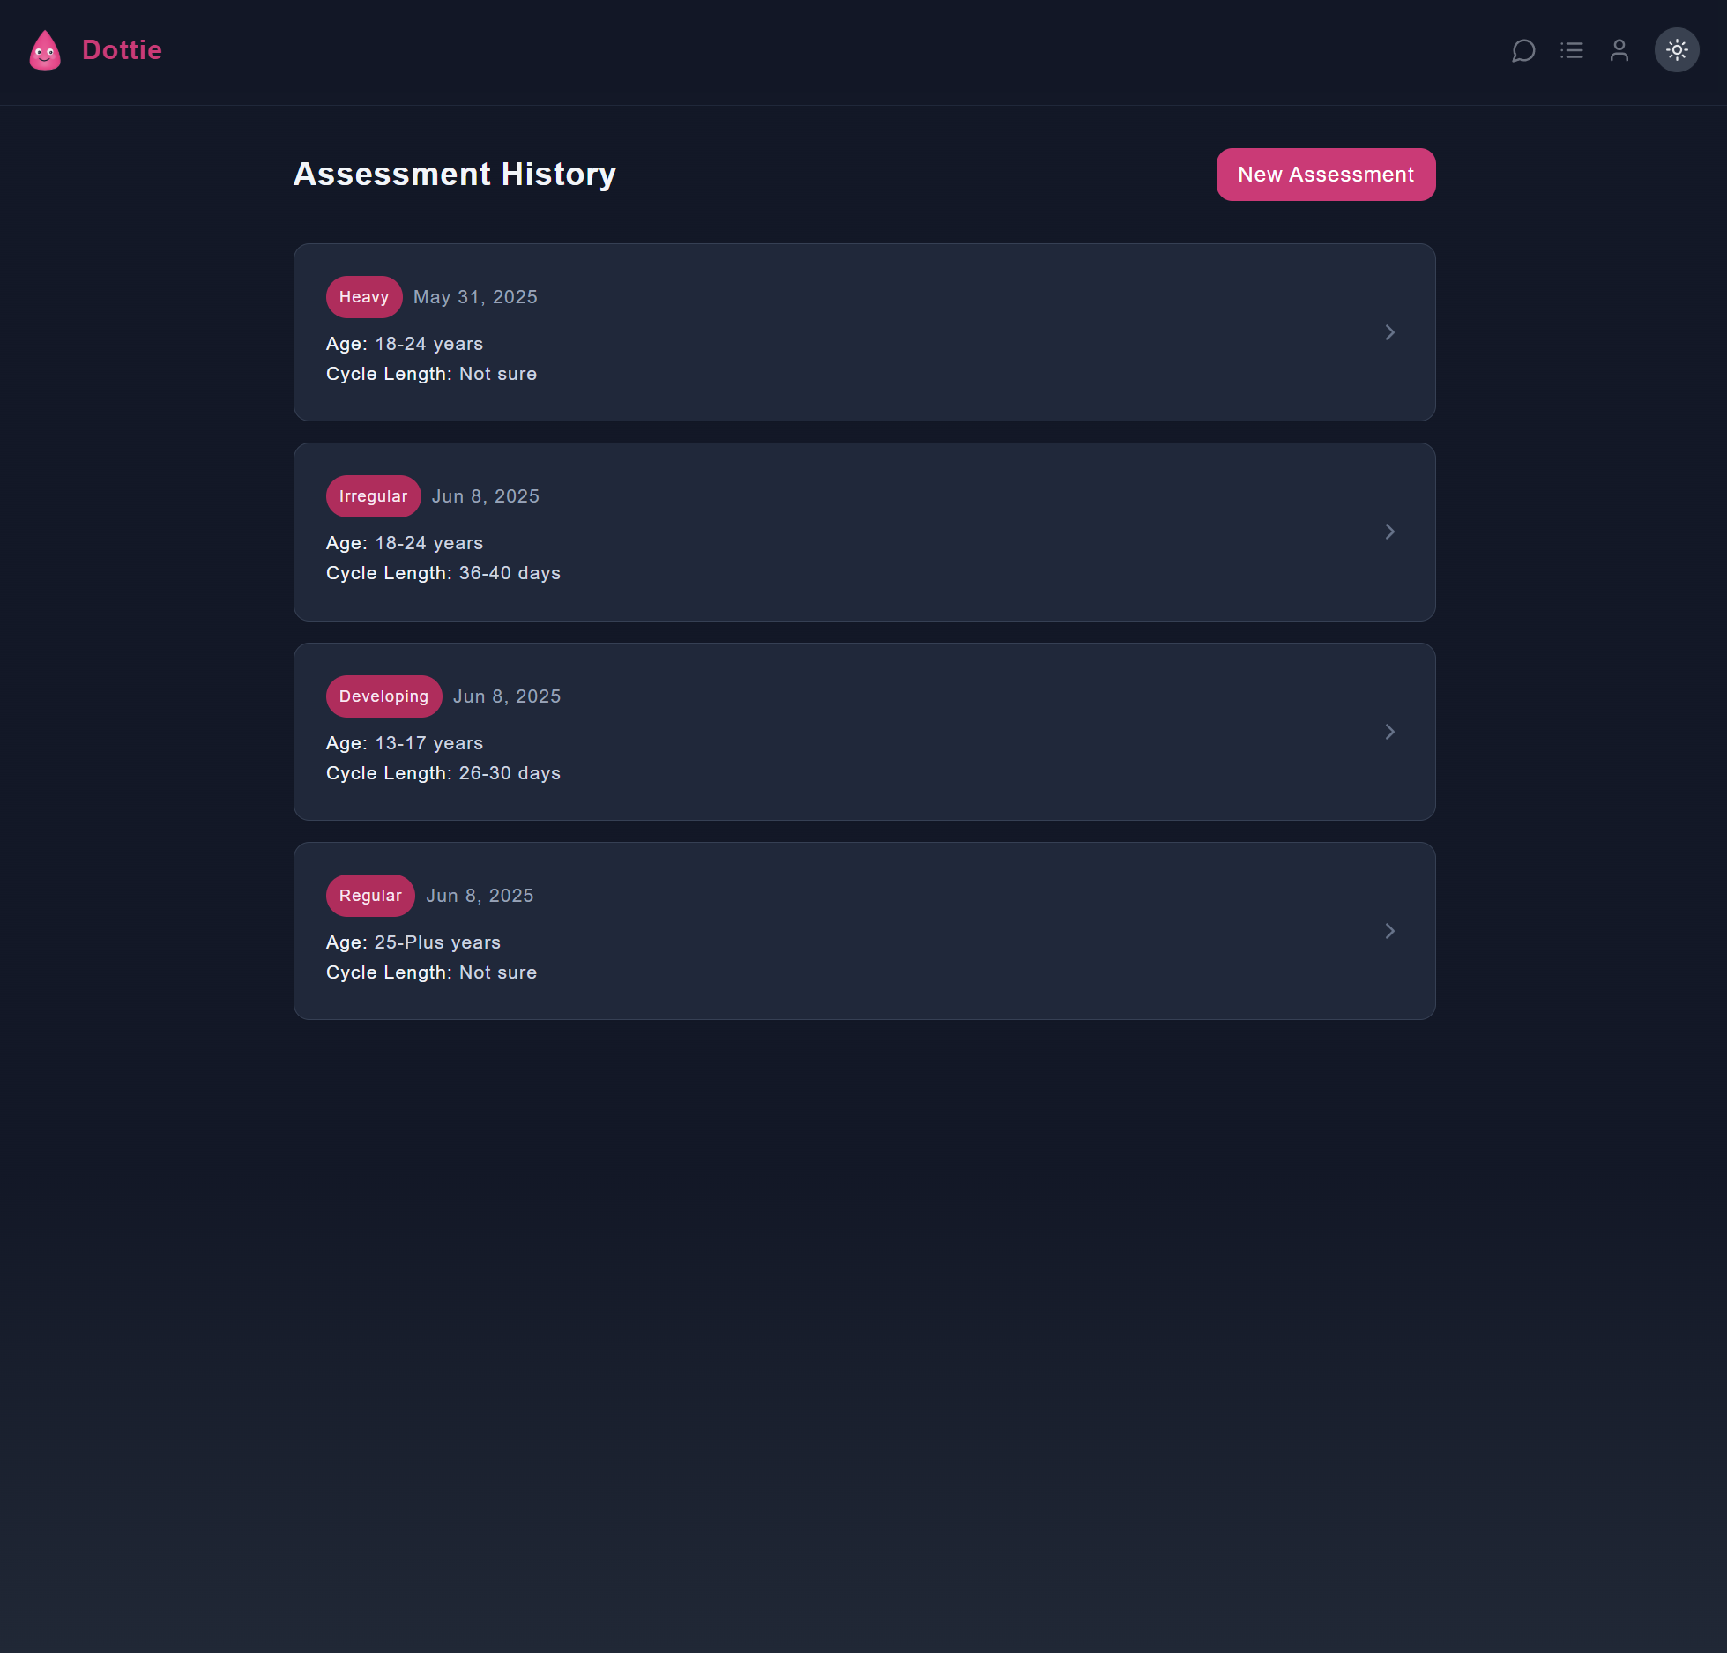Click the Assessment History heading

coord(455,175)
